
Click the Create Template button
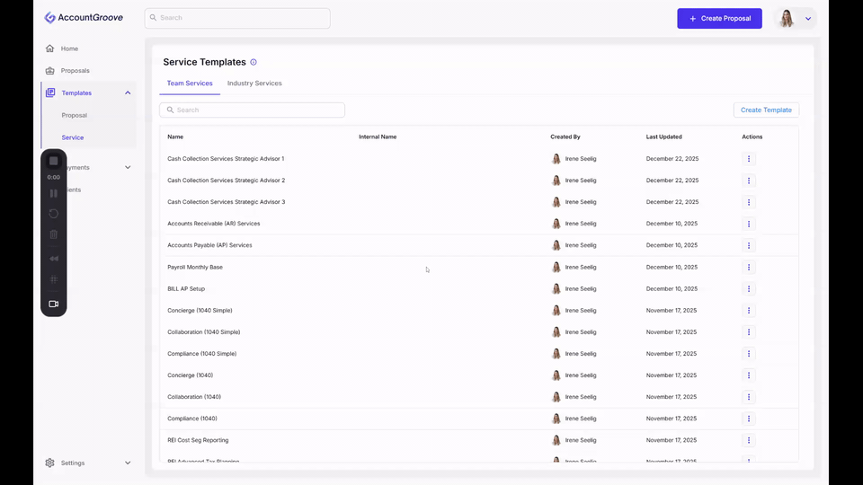tap(766, 110)
